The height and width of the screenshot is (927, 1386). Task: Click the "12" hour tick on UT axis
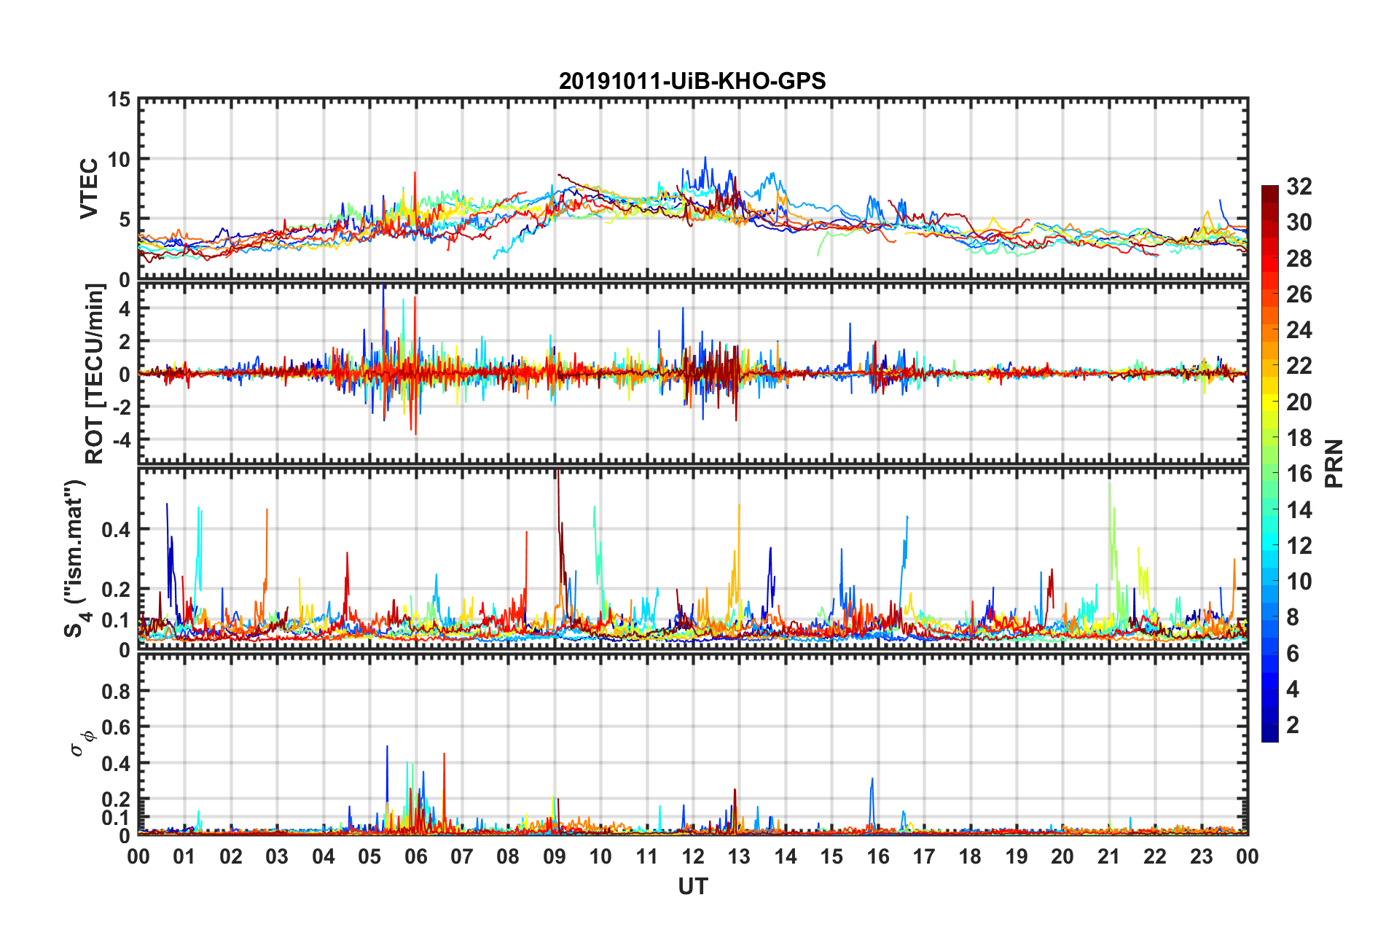click(x=693, y=856)
